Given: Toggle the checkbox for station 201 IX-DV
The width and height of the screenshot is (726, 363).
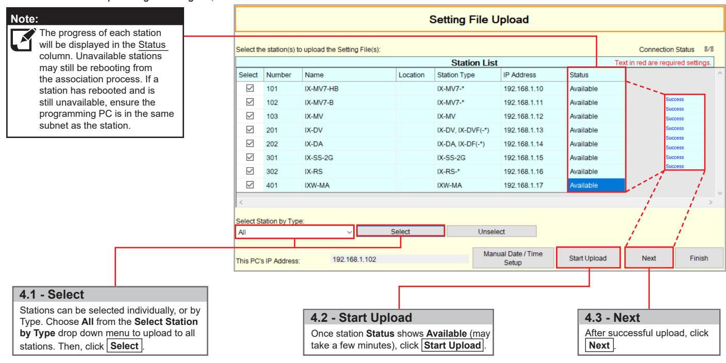Looking at the screenshot, I should [250, 130].
